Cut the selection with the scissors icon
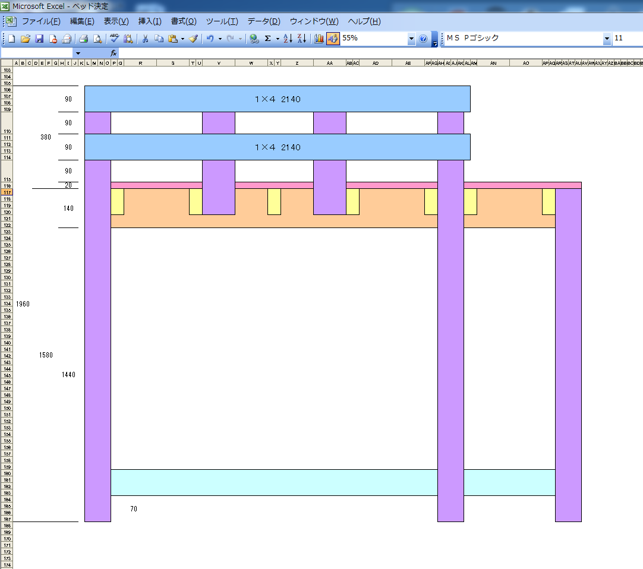Viewport: 643px width, 569px height. click(145, 39)
